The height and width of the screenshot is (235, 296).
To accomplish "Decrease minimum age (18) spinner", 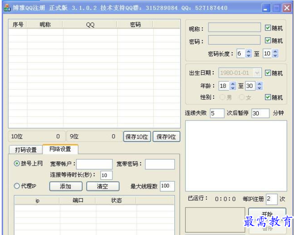I will (233, 88).
